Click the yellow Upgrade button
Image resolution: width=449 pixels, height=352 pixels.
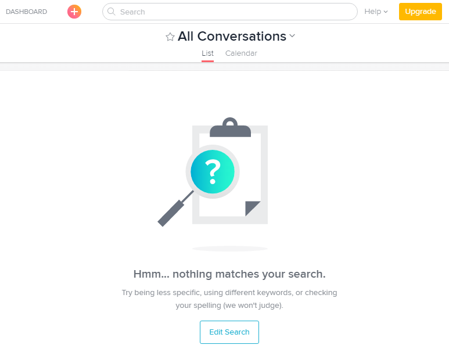pyautogui.click(x=421, y=12)
